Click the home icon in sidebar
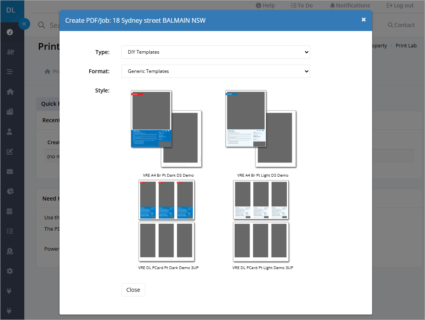This screenshot has width=425, height=320. pyautogui.click(x=10, y=92)
